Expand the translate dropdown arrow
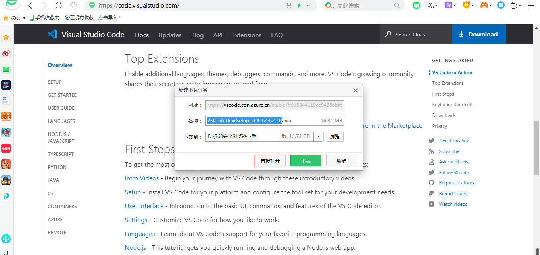The image size is (540, 255). point(455,6)
